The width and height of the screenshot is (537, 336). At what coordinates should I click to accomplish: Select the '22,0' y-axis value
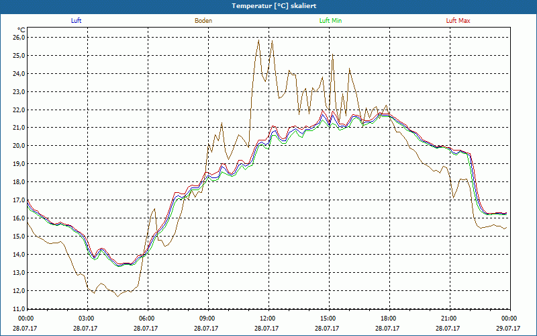19,110
